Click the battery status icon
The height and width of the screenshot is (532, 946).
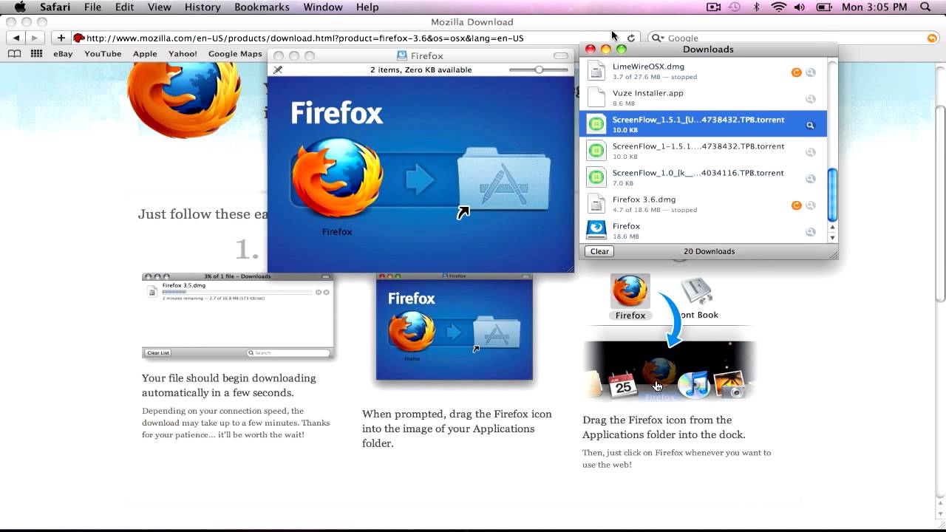824,7
